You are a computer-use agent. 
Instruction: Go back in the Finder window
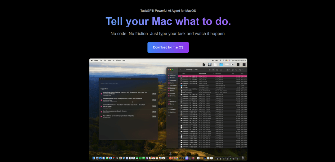(x=181, y=70)
